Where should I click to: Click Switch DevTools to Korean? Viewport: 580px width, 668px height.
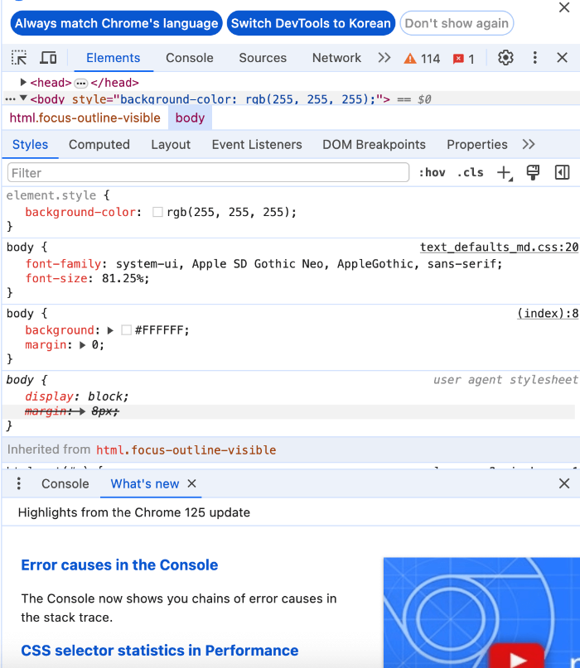(311, 23)
